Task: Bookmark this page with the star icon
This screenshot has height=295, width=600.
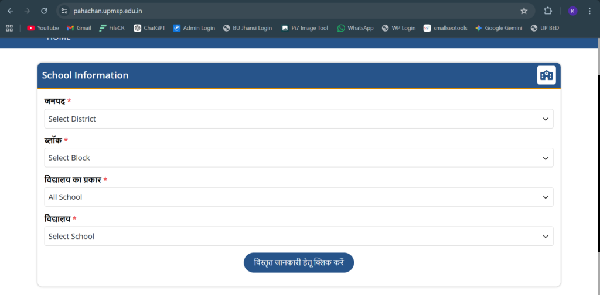Action: [524, 11]
